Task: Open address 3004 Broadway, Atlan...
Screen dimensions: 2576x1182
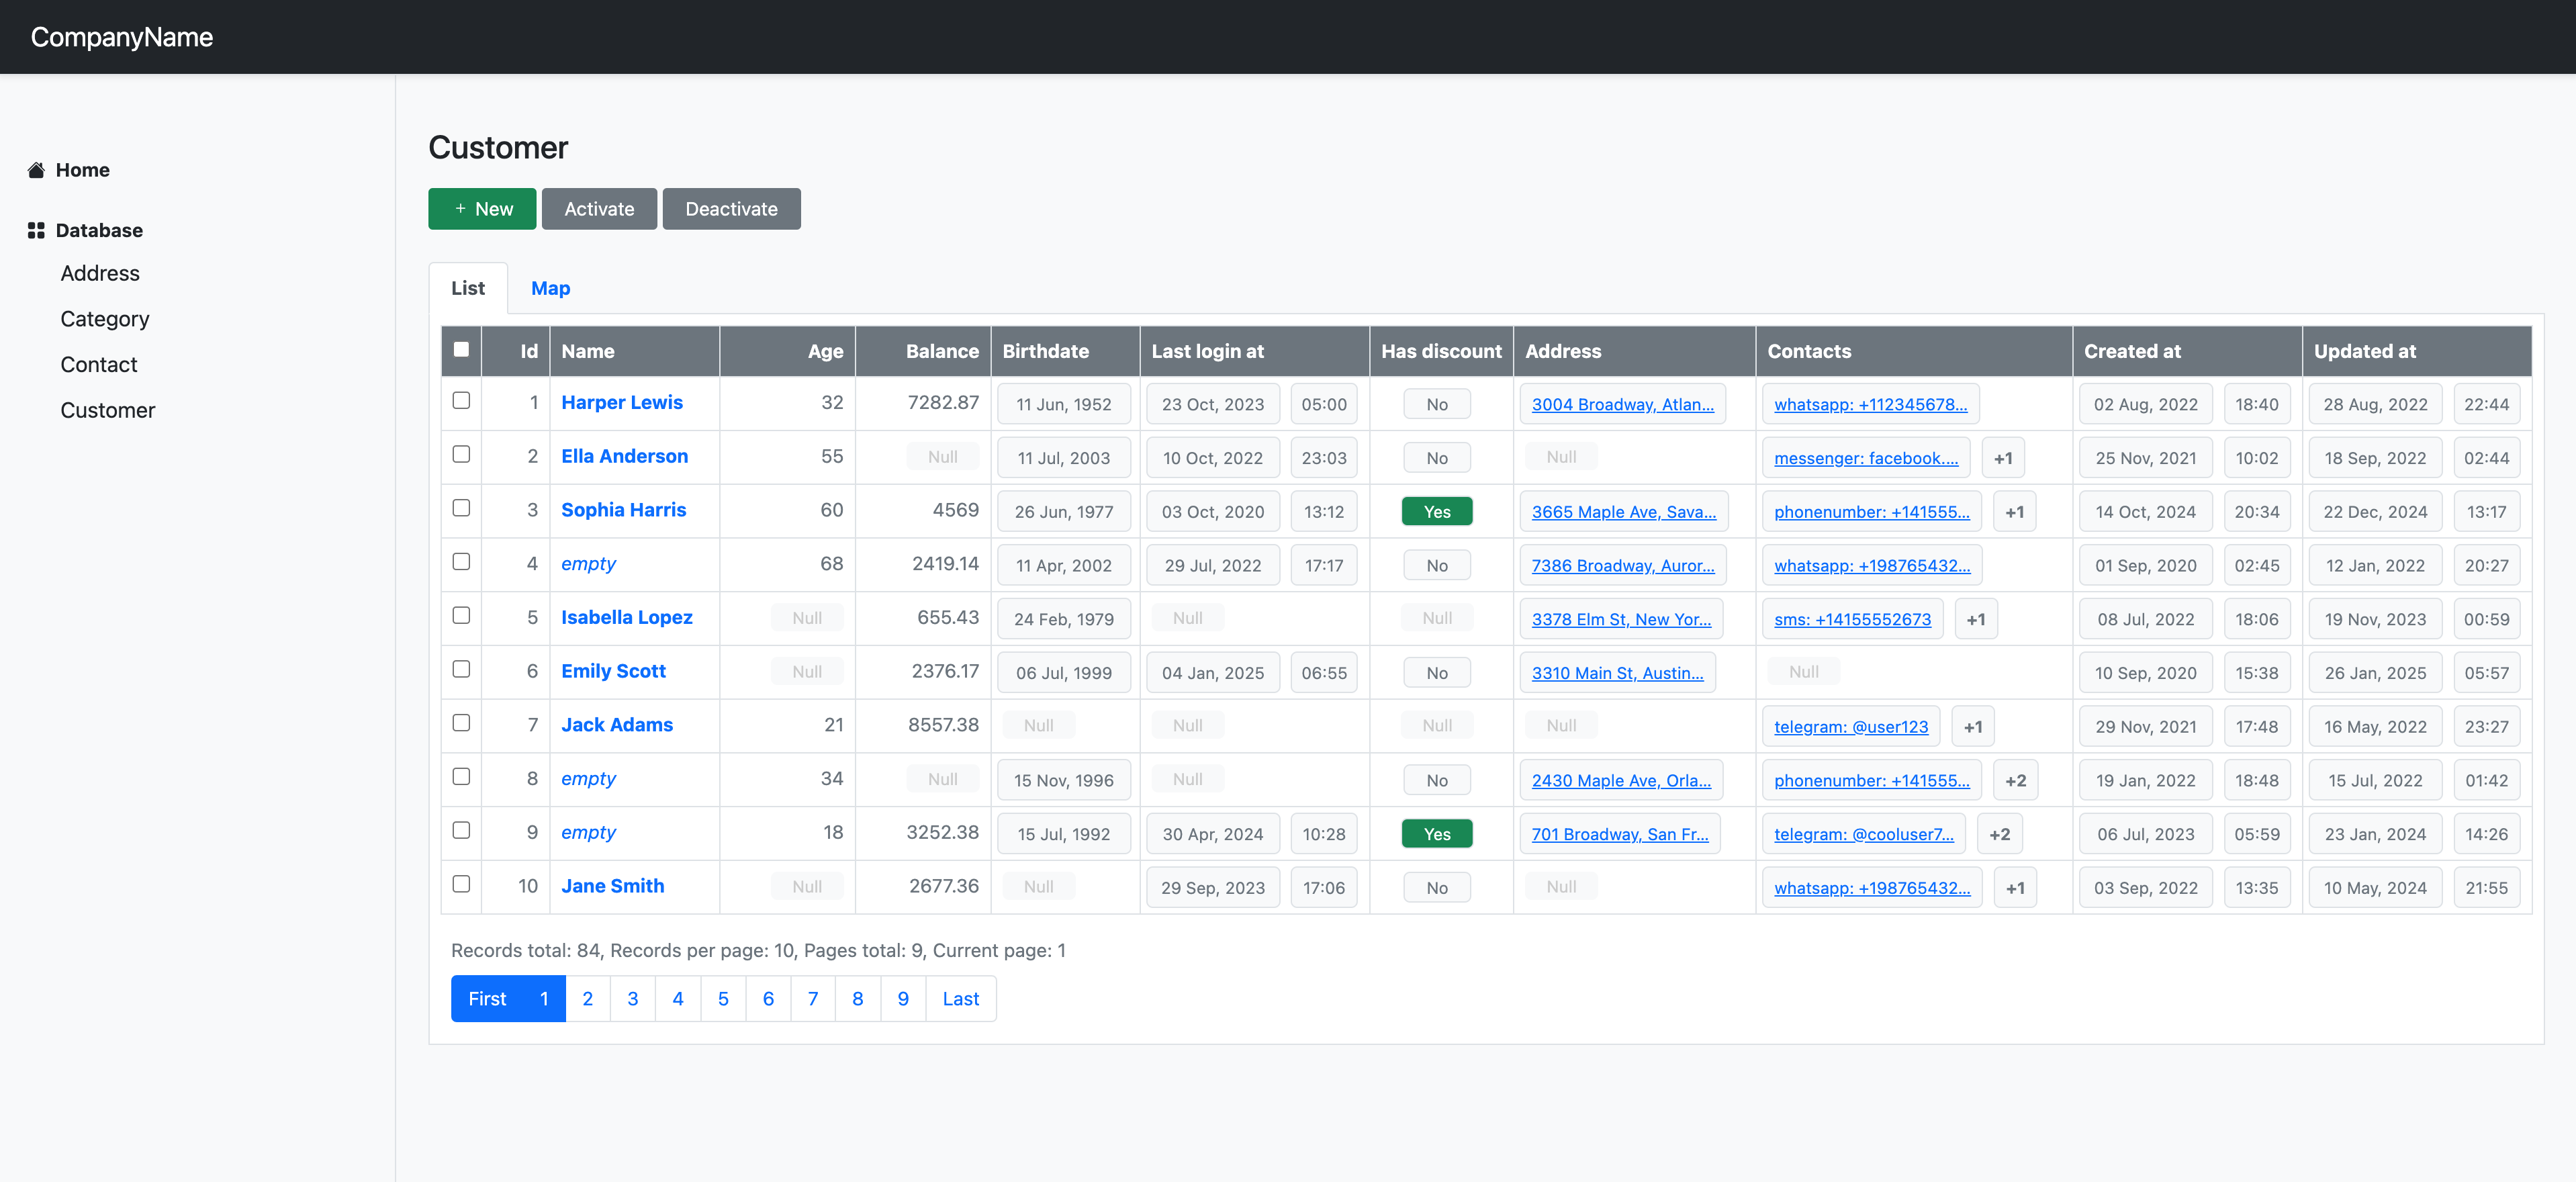Action: point(1622,404)
